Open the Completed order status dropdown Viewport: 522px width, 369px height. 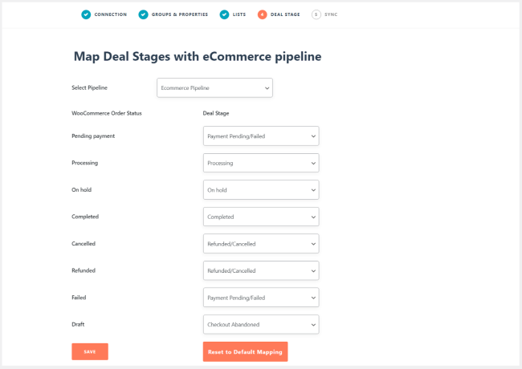[261, 217]
